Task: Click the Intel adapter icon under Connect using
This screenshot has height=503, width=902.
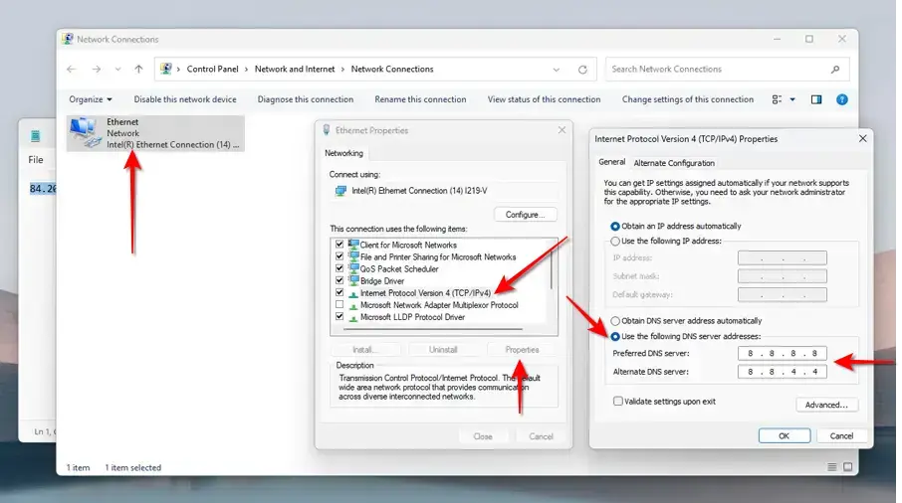Action: click(340, 191)
